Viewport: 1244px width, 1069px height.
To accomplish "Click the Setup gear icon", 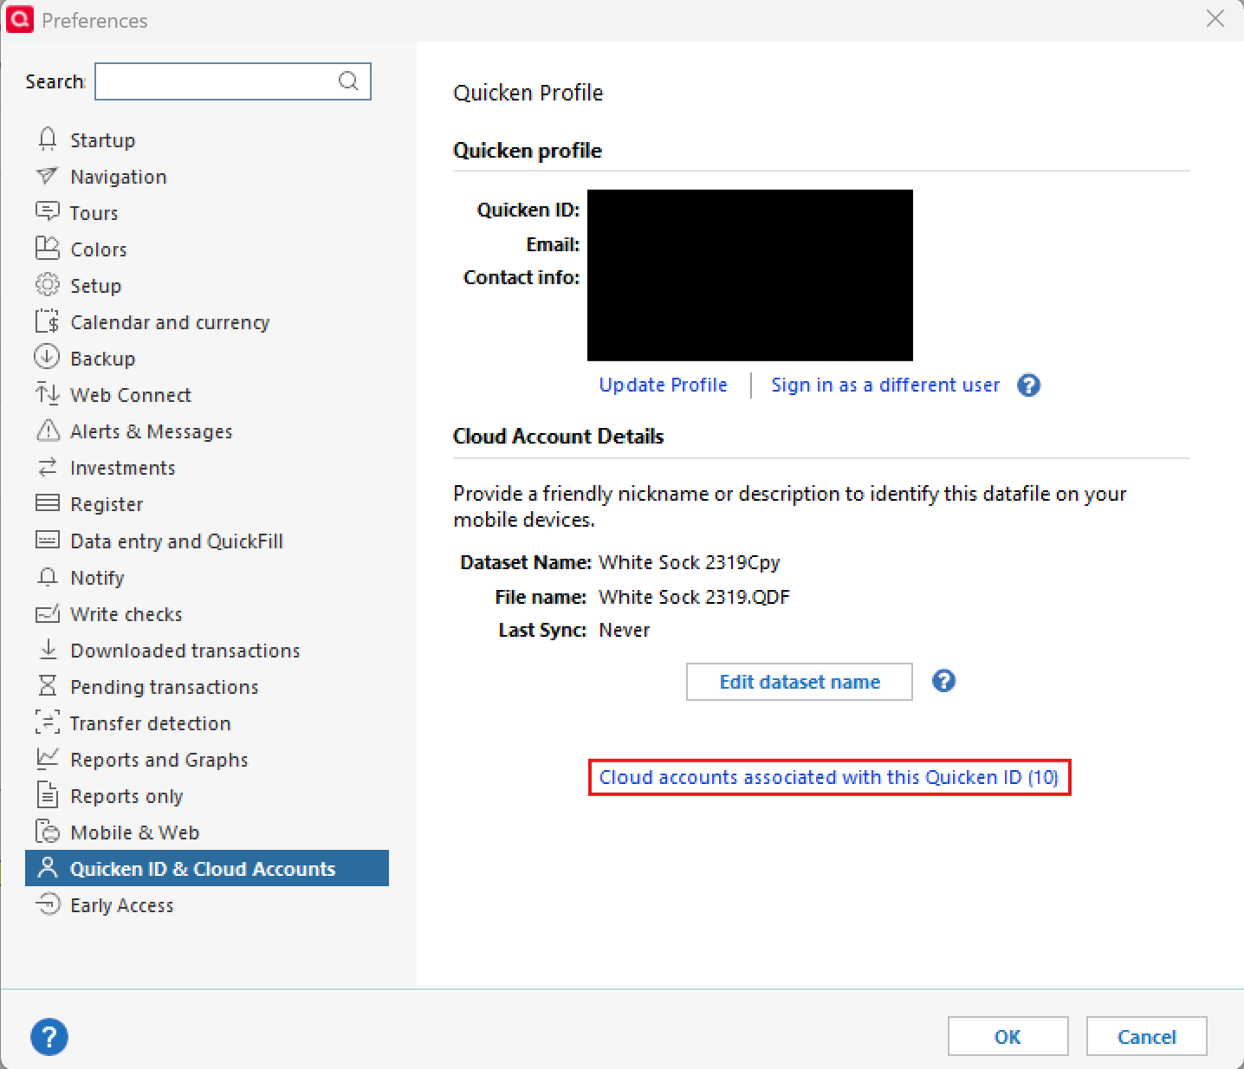I will click(48, 285).
